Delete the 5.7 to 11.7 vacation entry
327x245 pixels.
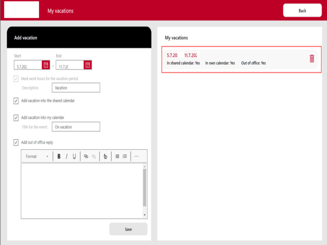(x=312, y=58)
